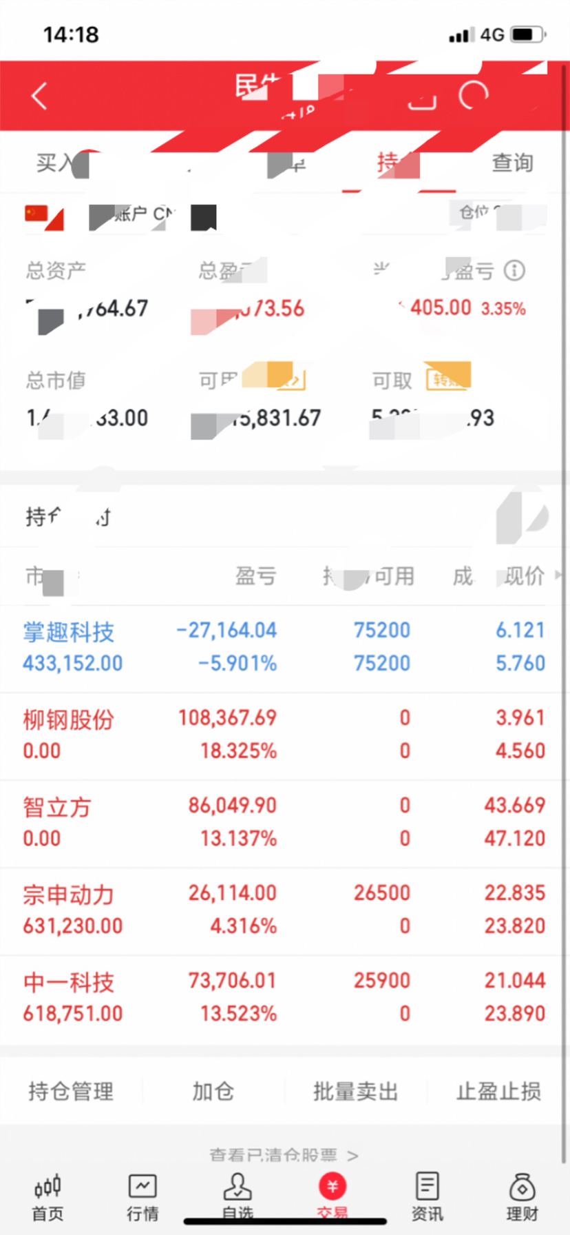This screenshot has height=1235, width=570.
Task: Open 行情 market icon in bottom bar
Action: (x=142, y=1197)
